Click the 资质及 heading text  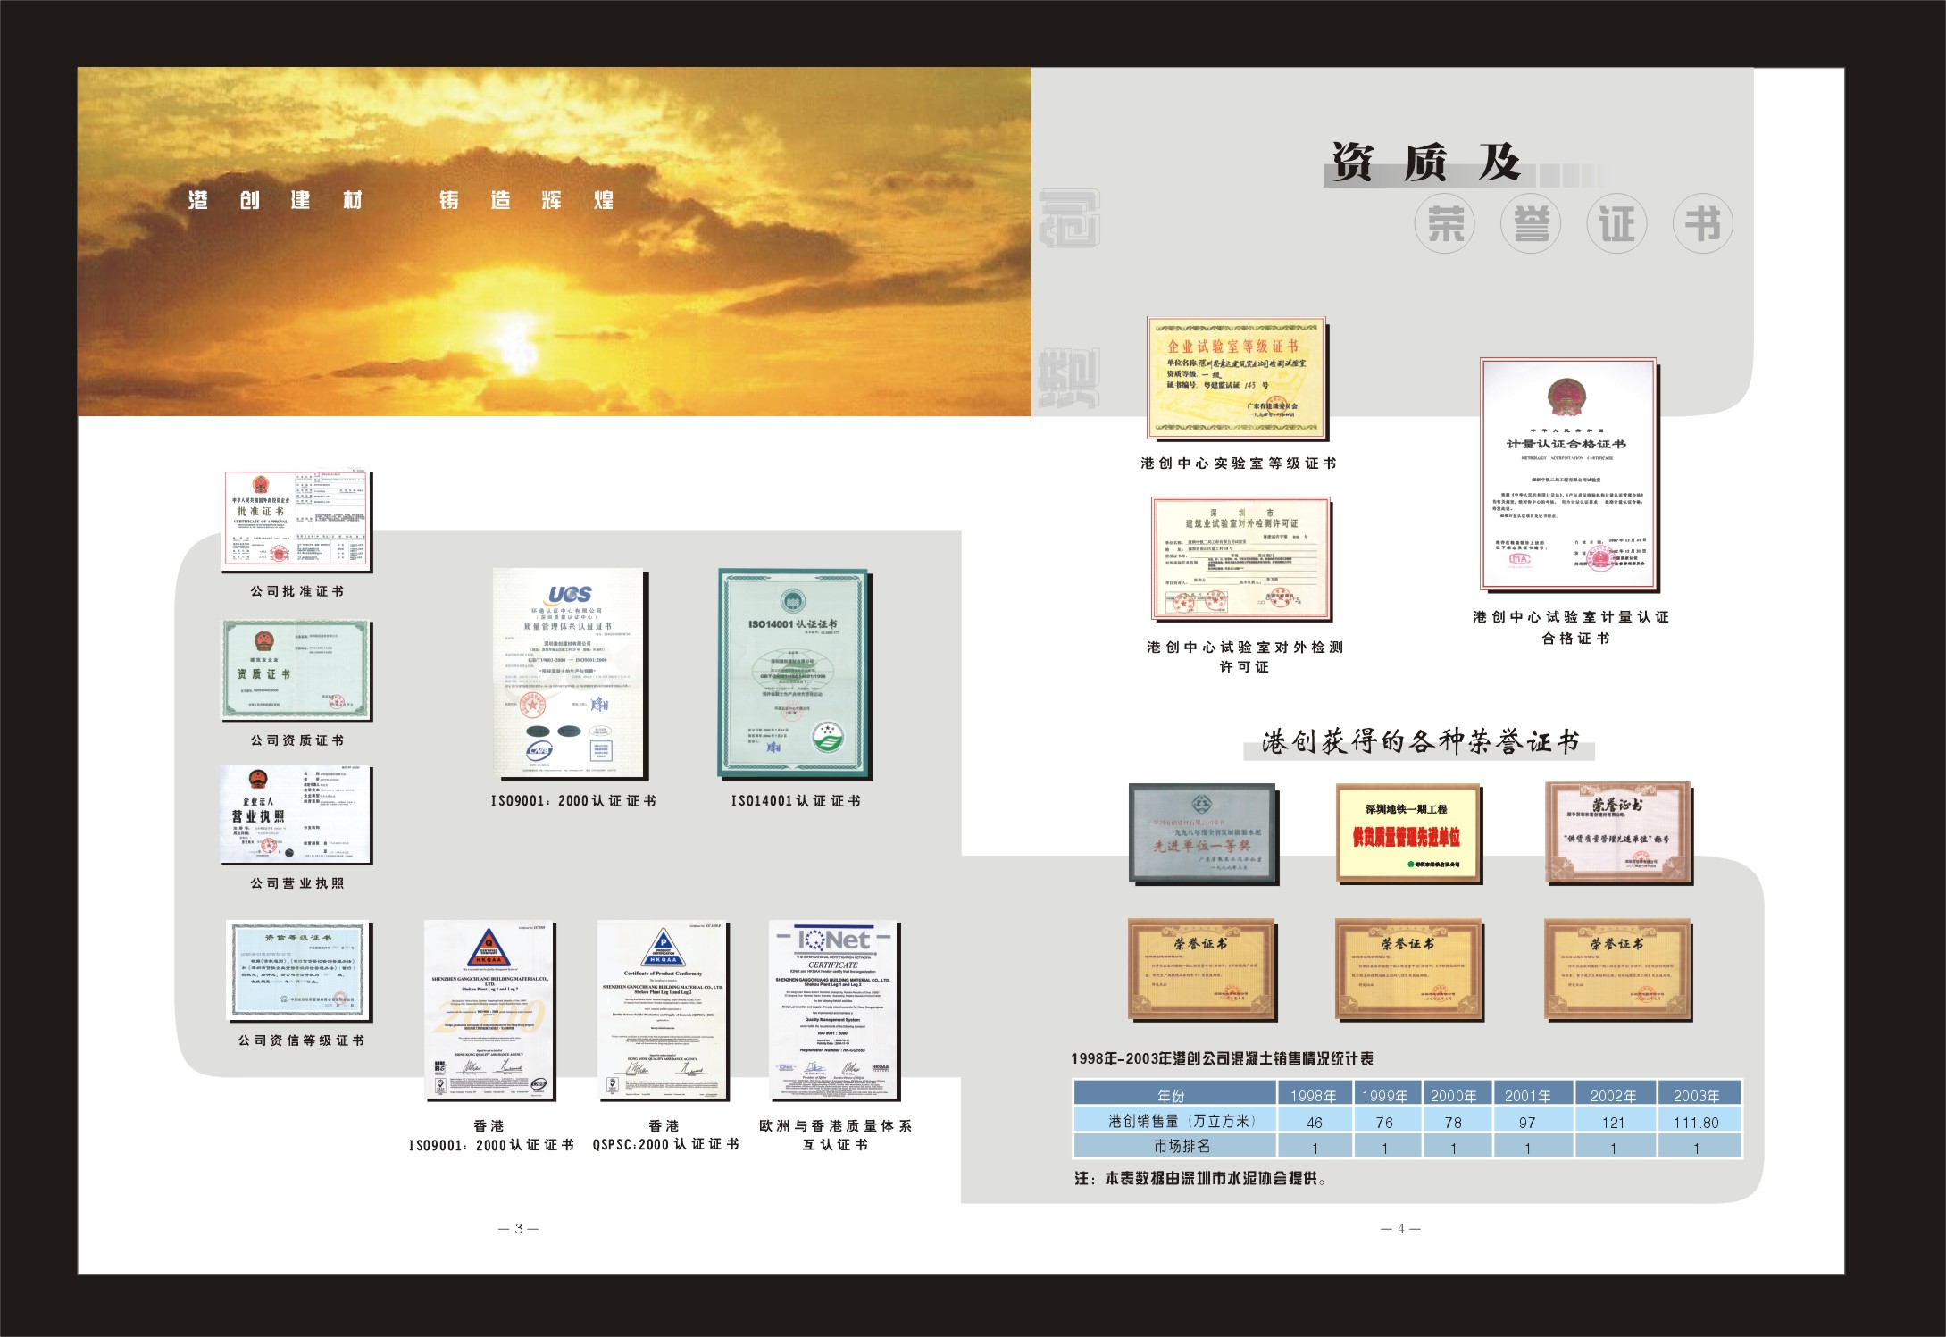pos(1426,163)
